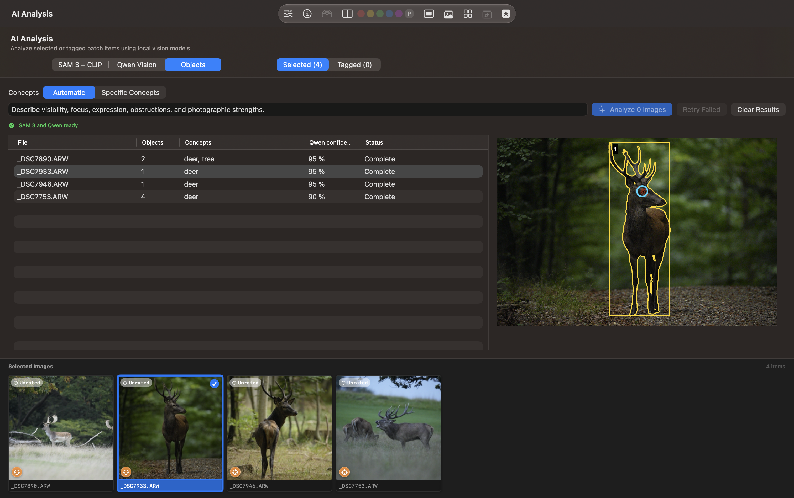Click the Retry Failed button
The height and width of the screenshot is (498, 794).
click(701, 109)
